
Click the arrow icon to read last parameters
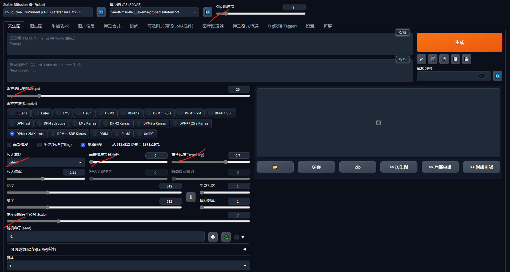click(x=421, y=59)
